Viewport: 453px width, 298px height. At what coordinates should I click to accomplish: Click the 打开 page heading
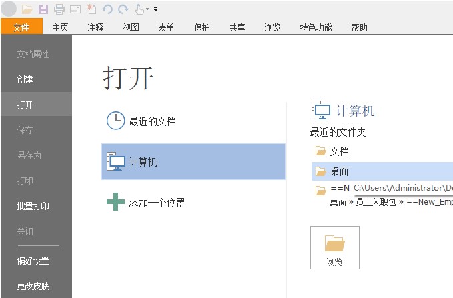(x=128, y=78)
